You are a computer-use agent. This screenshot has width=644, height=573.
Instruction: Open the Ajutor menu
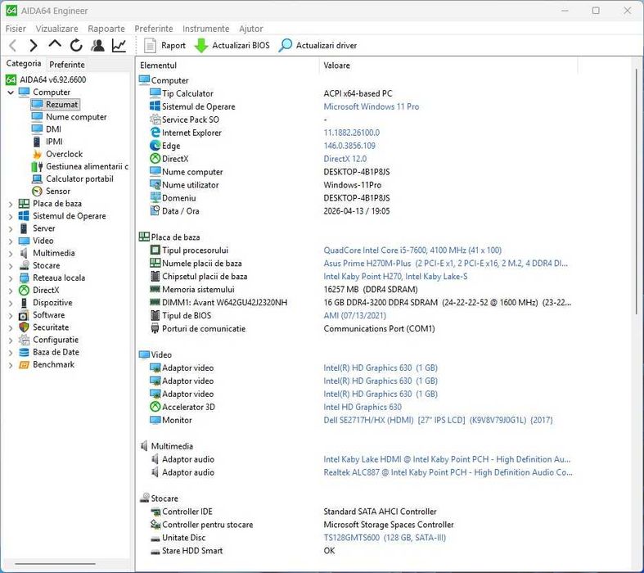click(x=251, y=29)
